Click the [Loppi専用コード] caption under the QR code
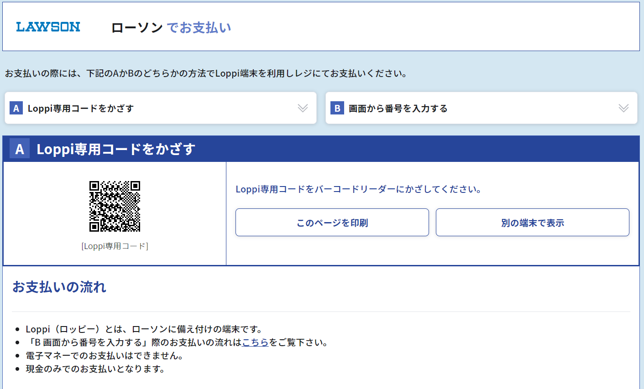 click(x=115, y=246)
